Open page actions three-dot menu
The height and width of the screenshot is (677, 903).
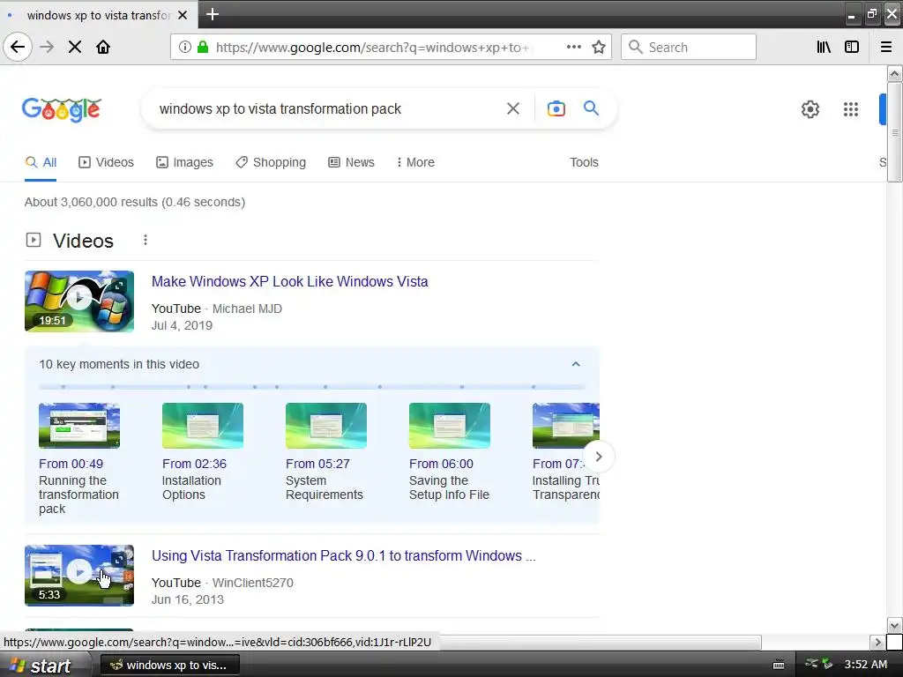coord(573,47)
